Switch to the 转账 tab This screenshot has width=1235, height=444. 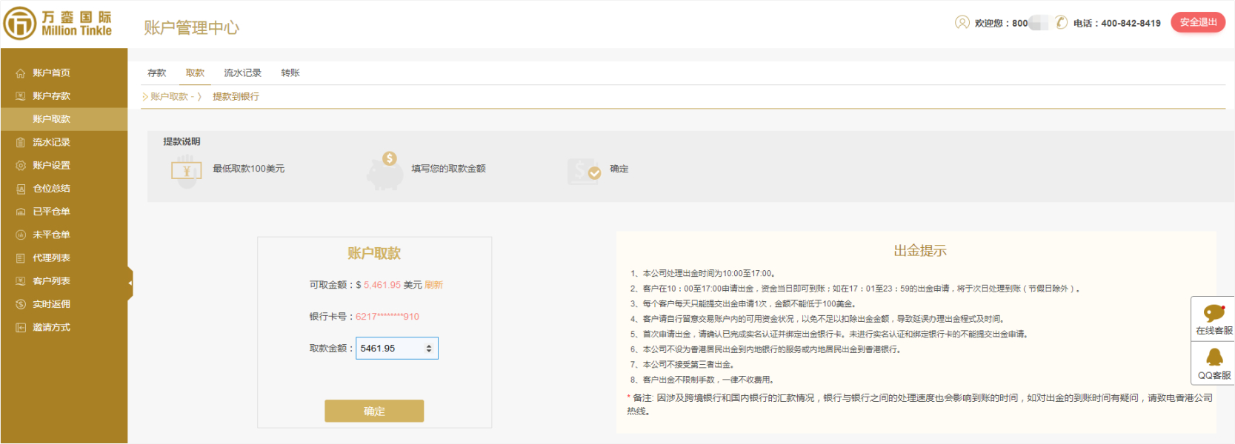(x=290, y=73)
